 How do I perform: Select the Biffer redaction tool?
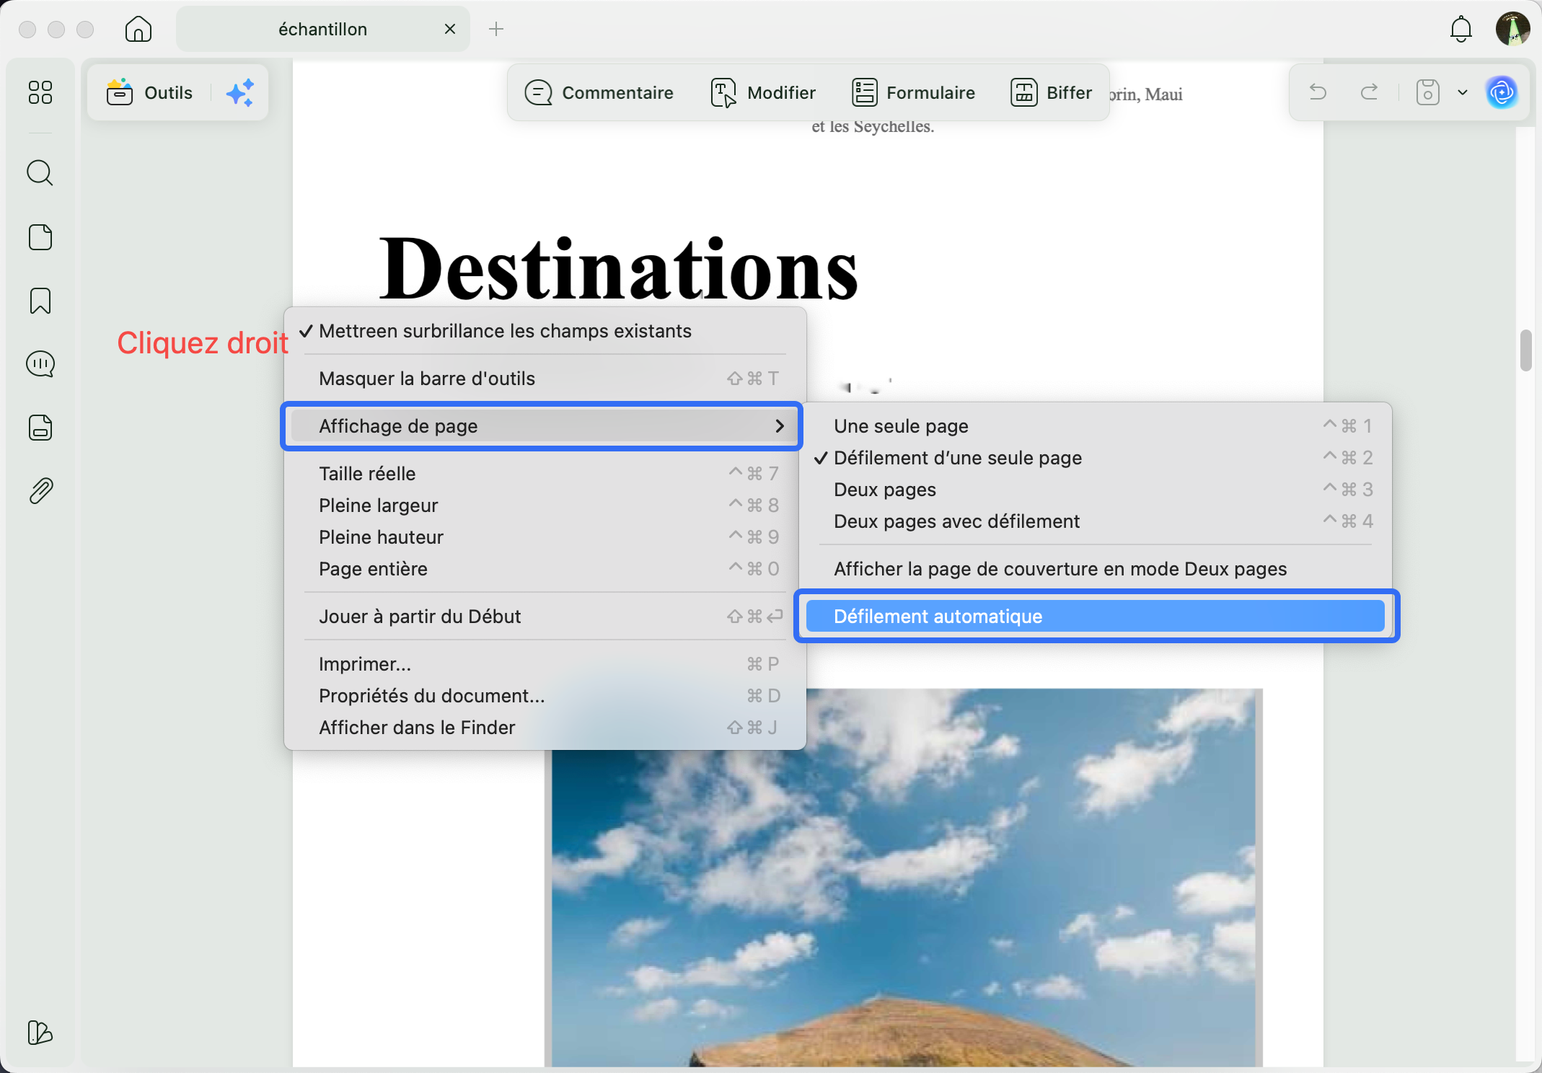pyautogui.click(x=1052, y=92)
